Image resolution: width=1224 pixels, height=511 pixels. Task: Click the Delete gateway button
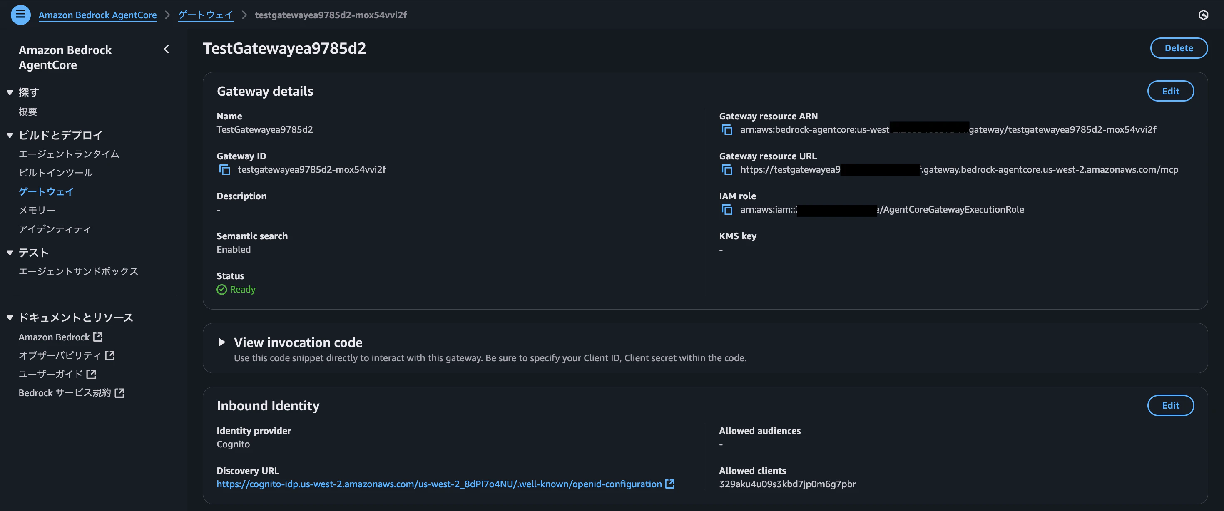[x=1178, y=48]
